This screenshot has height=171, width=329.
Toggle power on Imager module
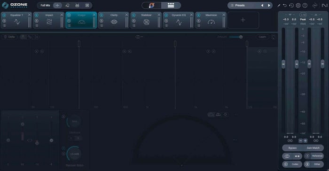69,15
